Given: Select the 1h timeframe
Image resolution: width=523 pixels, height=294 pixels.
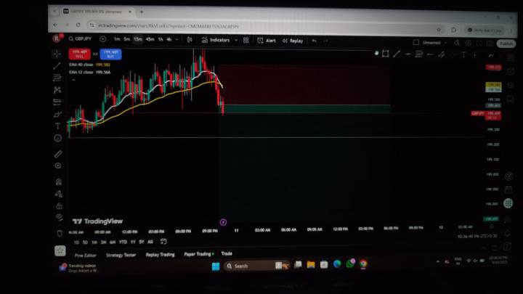Looking at the screenshot, I should [x=161, y=39].
